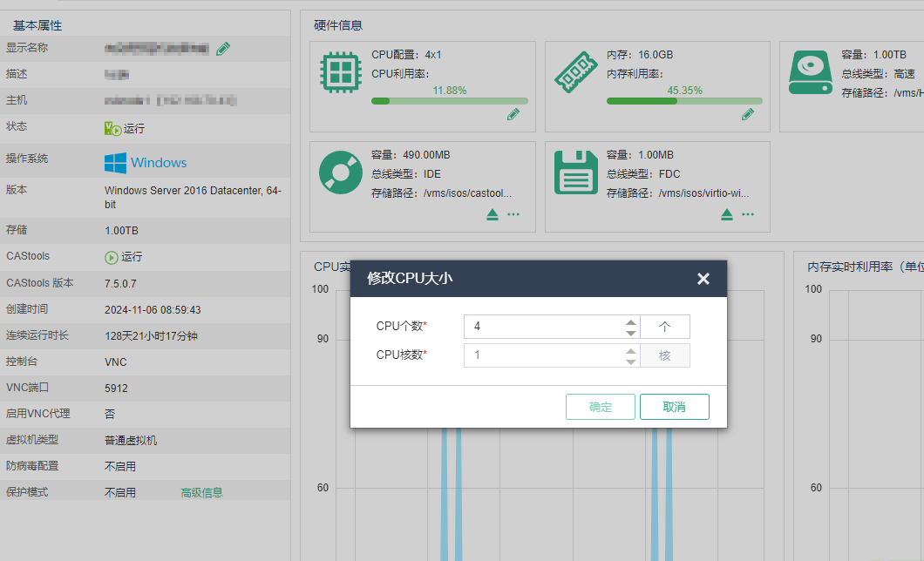Eject the virtio floppy image

tap(727, 215)
